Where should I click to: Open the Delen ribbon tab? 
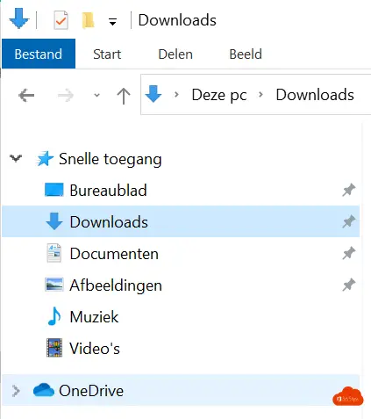175,54
